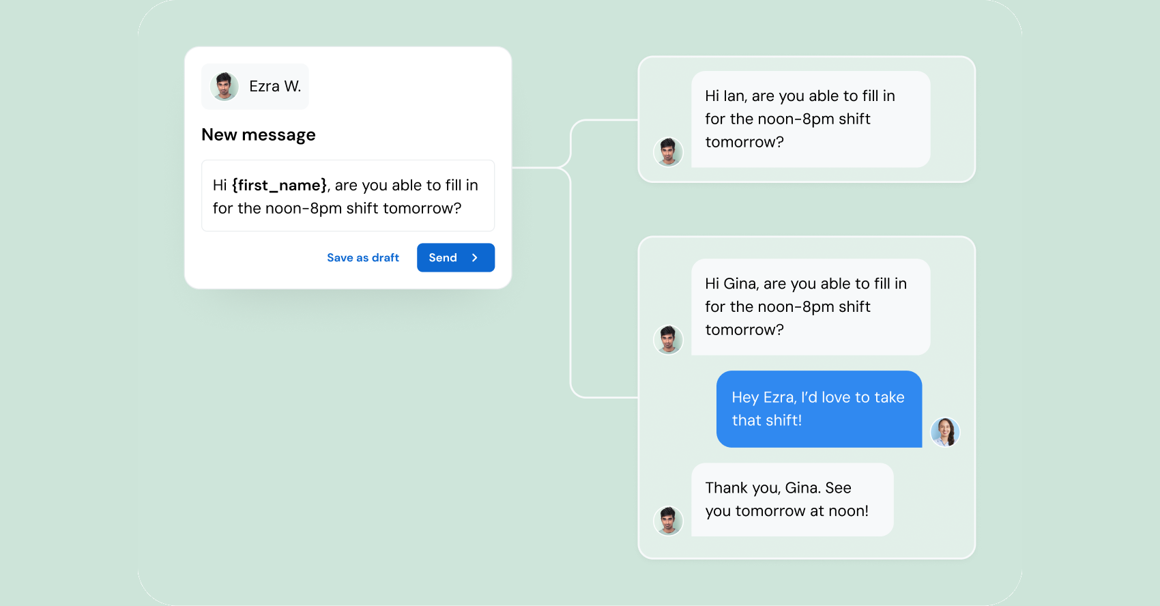Click Ezra's avatar by the thank-you message

pyautogui.click(x=669, y=521)
